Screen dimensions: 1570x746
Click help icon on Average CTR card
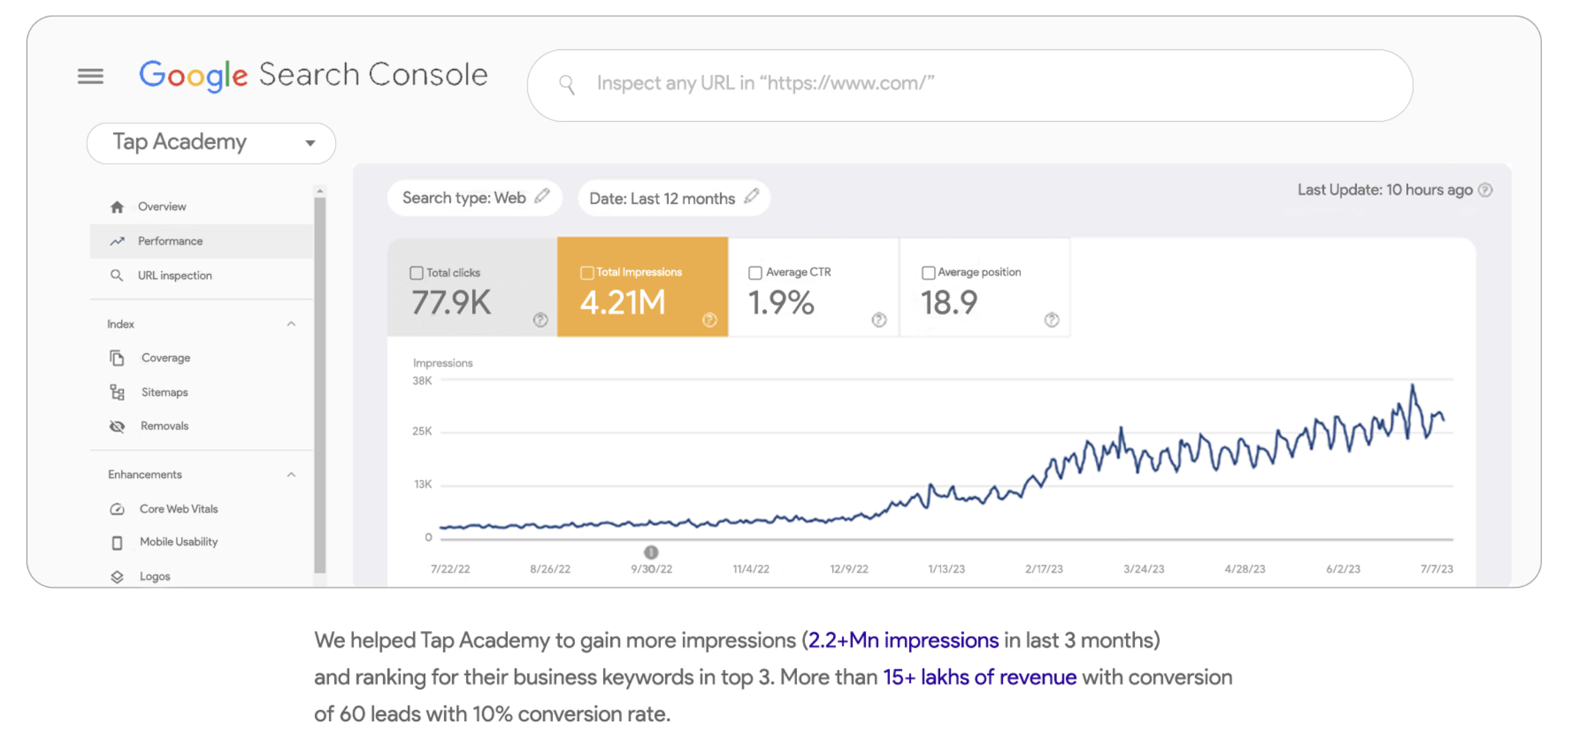879,320
